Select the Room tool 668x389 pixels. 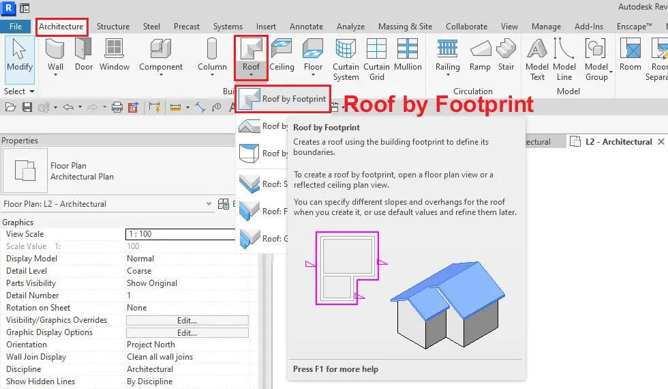(x=630, y=54)
